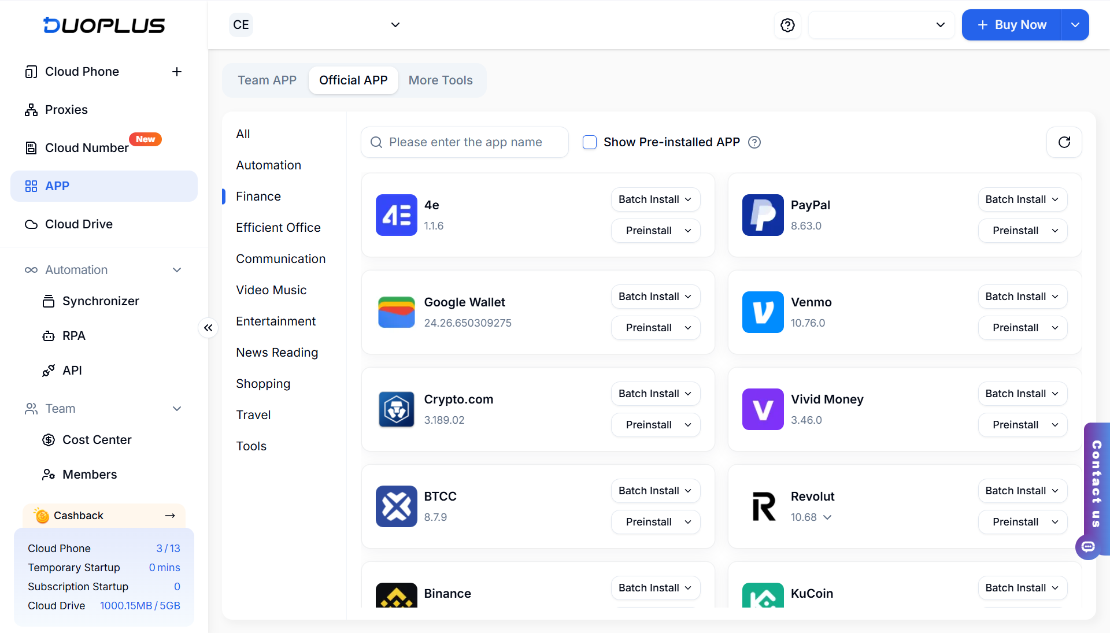Click the Google Wallet app icon
This screenshot has height=633, width=1110.
coord(397,312)
